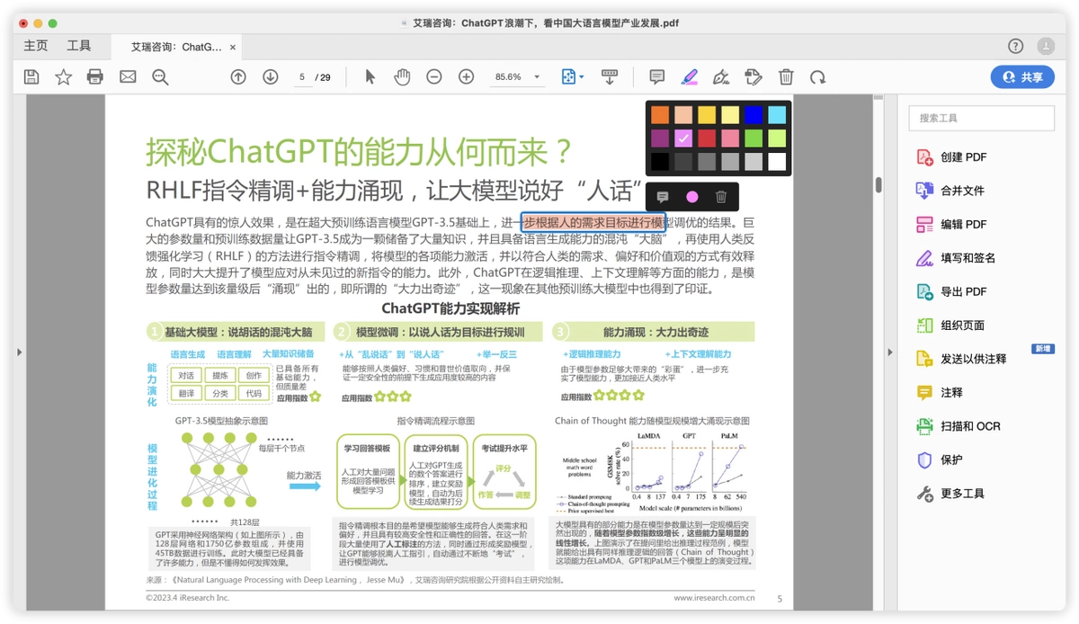1079x624 pixels.
Task: Pick the orange highlight color swatch
Action: (660, 114)
